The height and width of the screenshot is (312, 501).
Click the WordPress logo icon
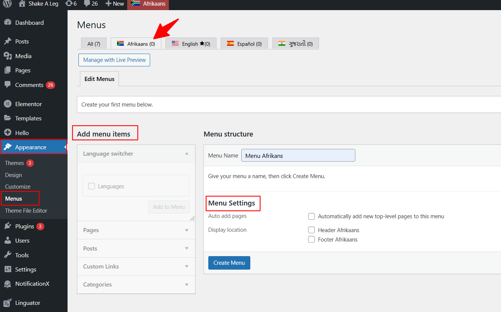[x=8, y=4]
